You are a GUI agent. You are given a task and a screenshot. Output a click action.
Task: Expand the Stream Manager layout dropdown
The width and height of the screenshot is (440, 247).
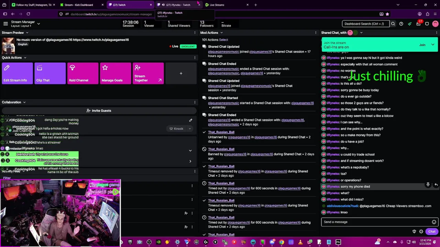point(38,24)
